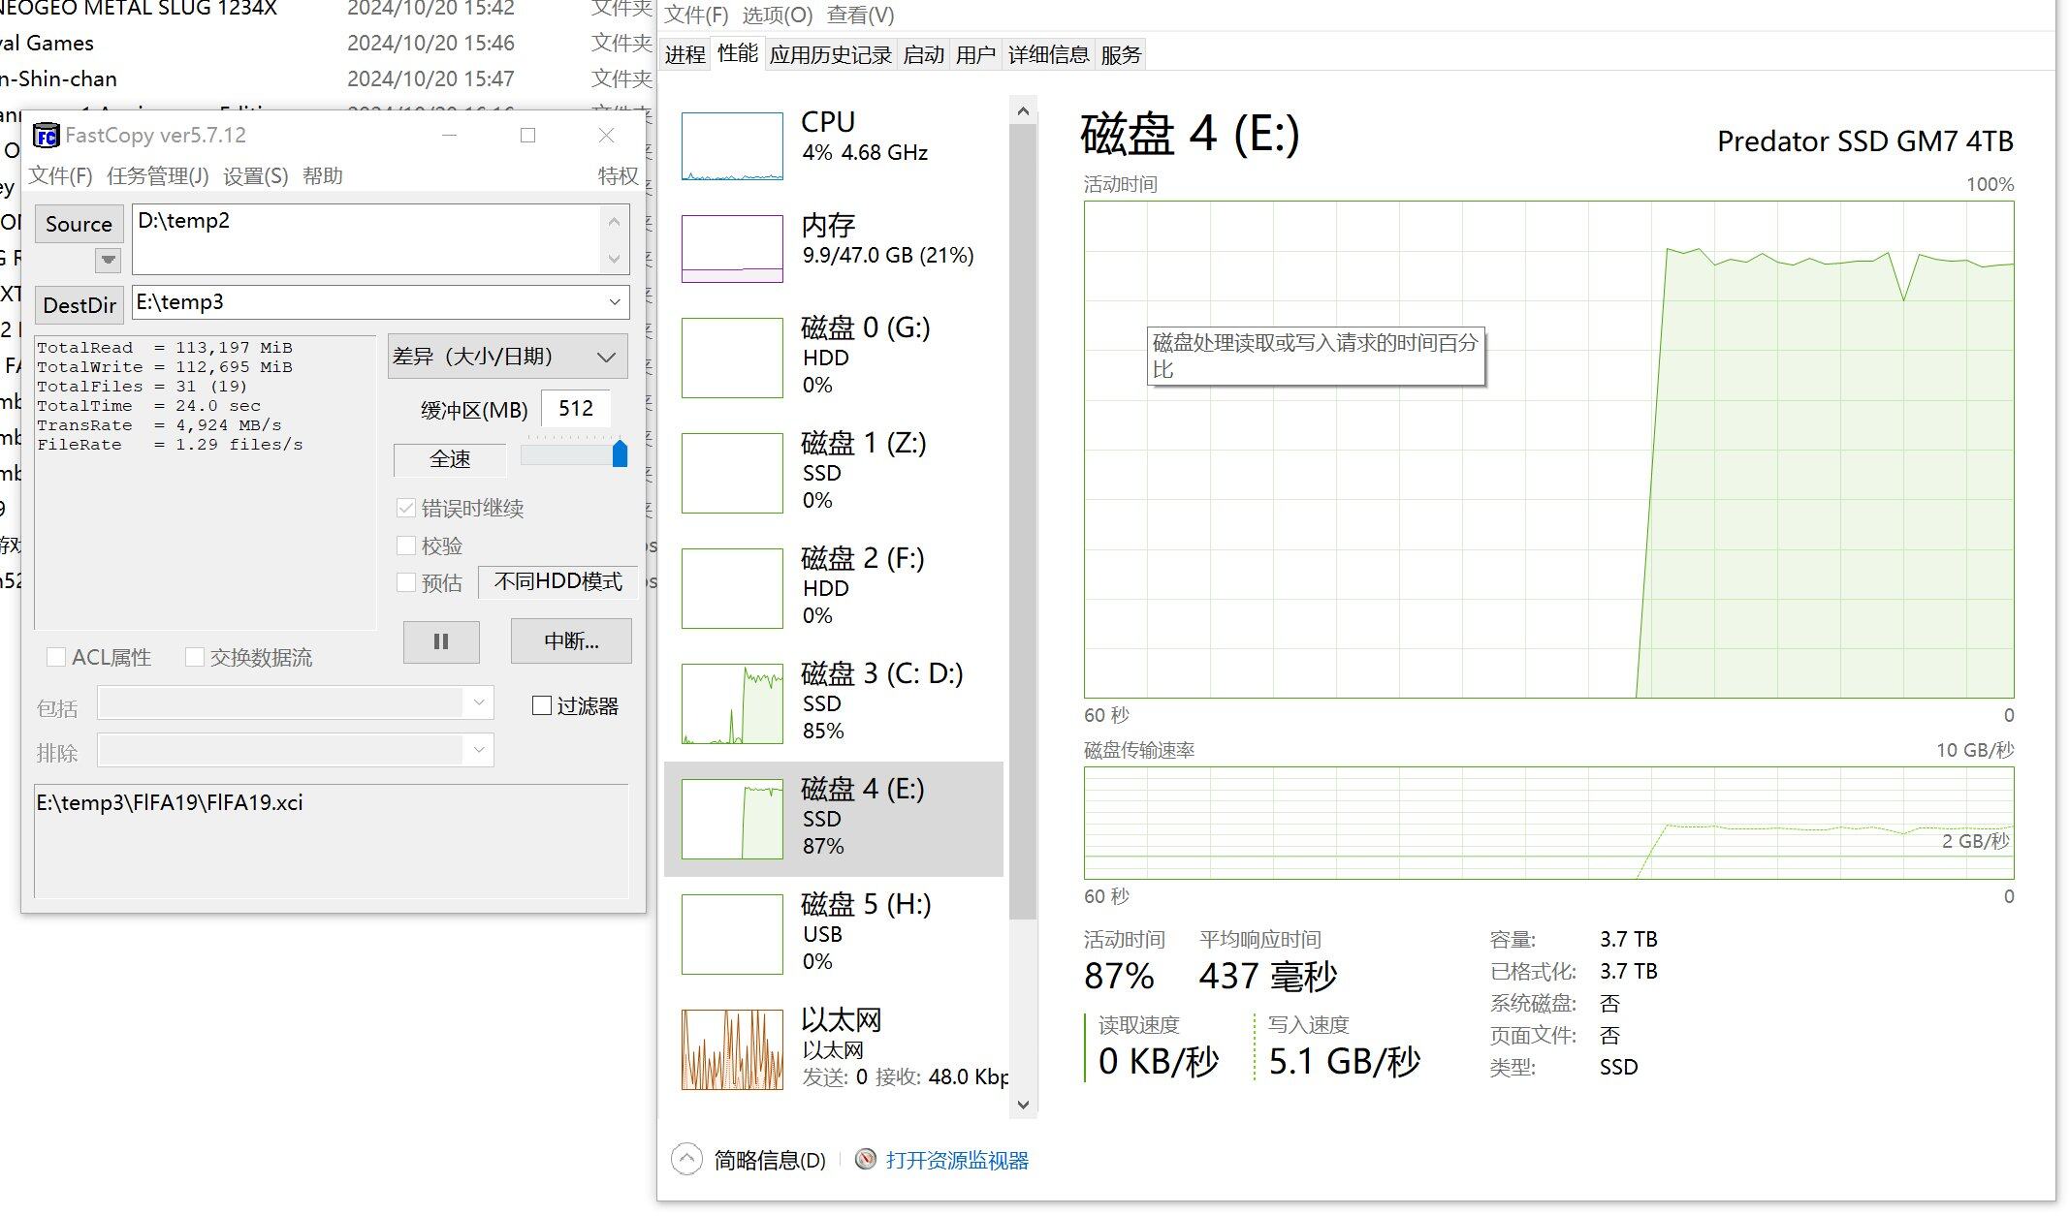
Task: Click the Source field scroll-up arrow
Action: point(614,222)
